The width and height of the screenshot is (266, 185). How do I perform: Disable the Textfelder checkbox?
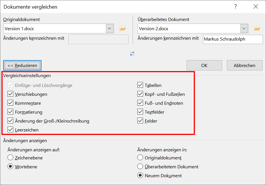[140, 112]
